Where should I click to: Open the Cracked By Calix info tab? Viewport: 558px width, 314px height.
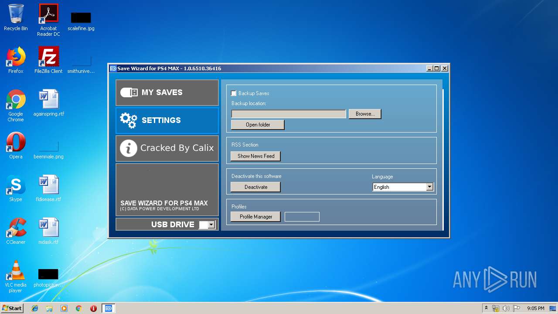pos(167,148)
